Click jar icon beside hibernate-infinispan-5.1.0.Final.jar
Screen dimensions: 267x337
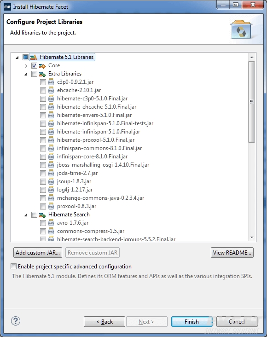pyautogui.click(x=51, y=132)
